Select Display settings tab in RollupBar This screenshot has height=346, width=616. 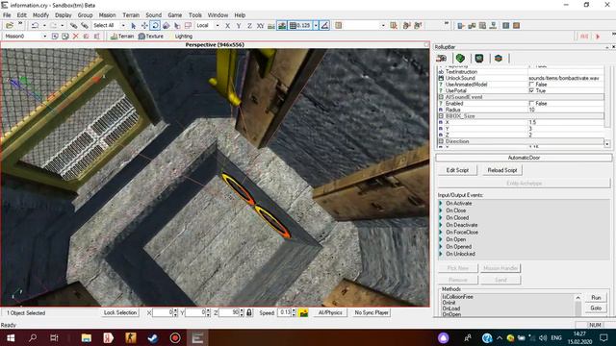(x=479, y=59)
